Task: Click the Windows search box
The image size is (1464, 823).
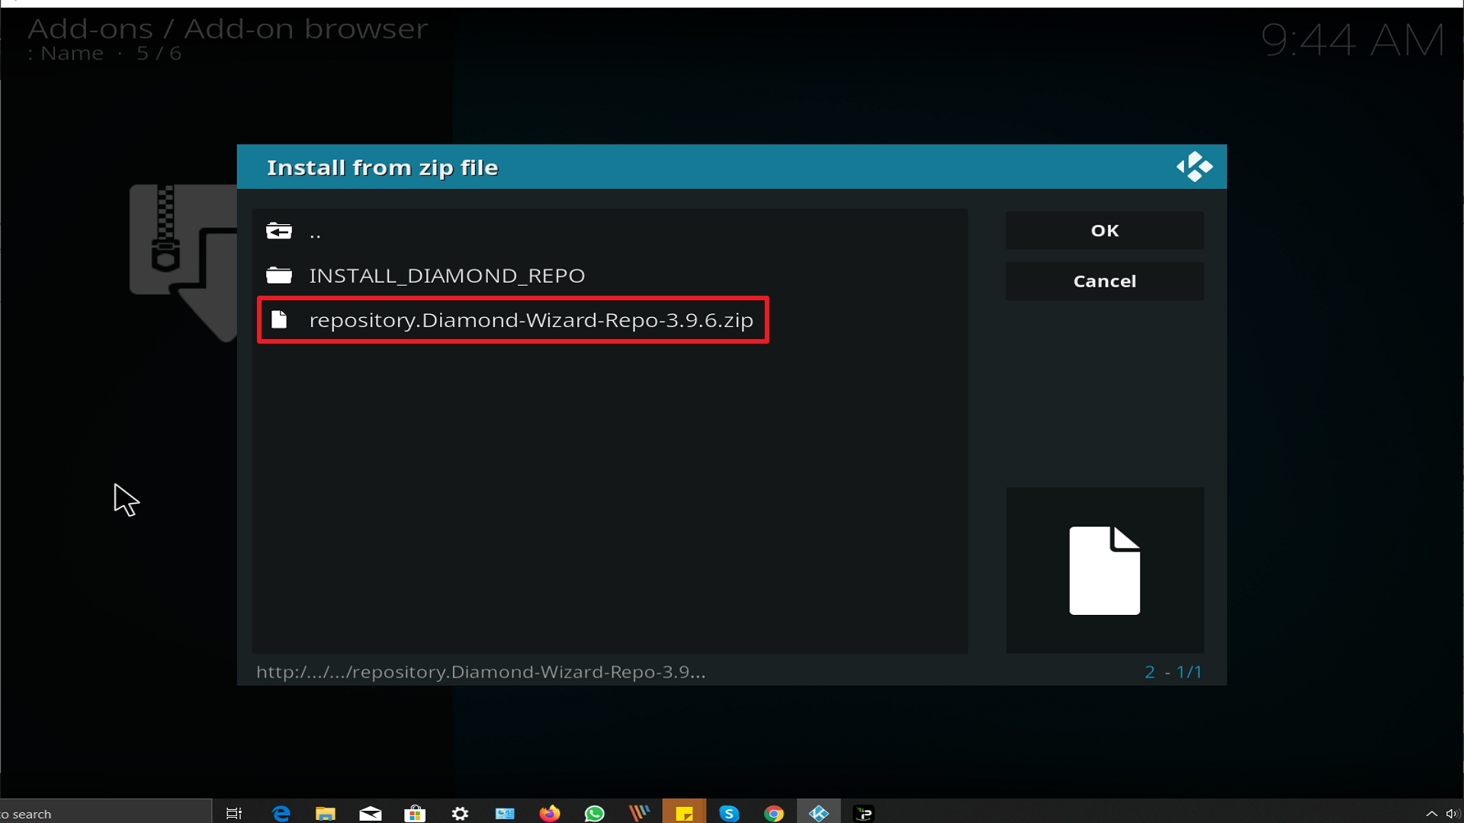Action: [105, 813]
